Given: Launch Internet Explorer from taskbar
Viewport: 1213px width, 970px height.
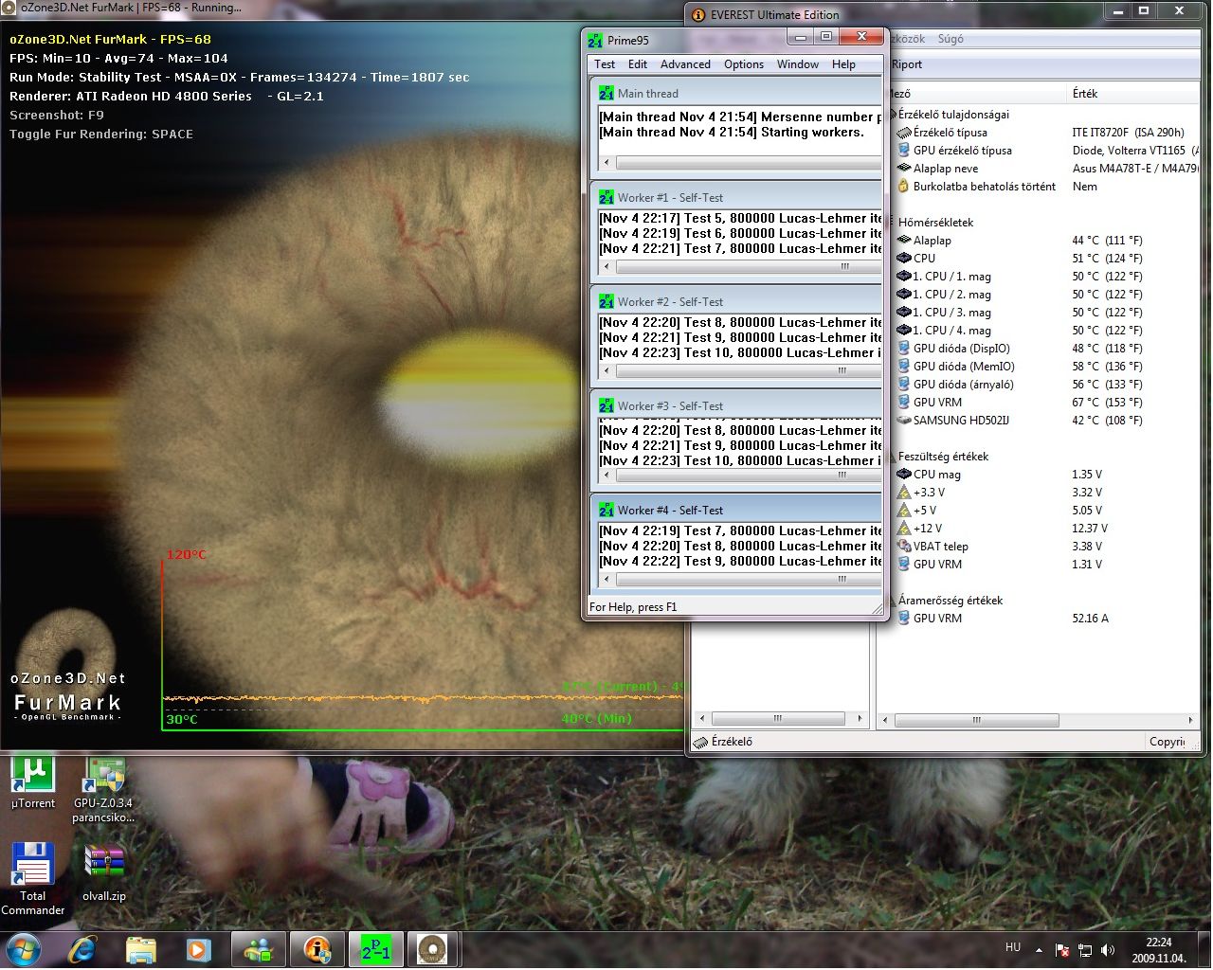Looking at the screenshot, I should (83, 949).
